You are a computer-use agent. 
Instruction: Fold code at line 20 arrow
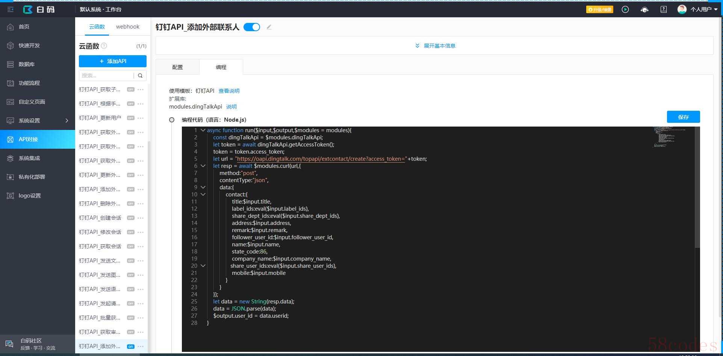(203, 266)
